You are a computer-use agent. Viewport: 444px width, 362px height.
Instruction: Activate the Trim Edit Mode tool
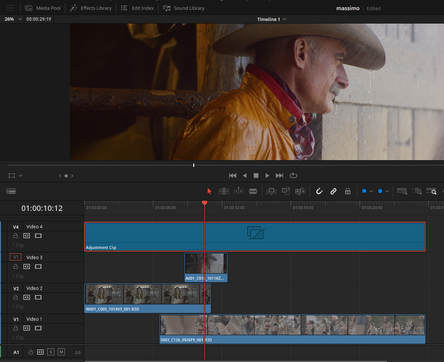(x=224, y=191)
